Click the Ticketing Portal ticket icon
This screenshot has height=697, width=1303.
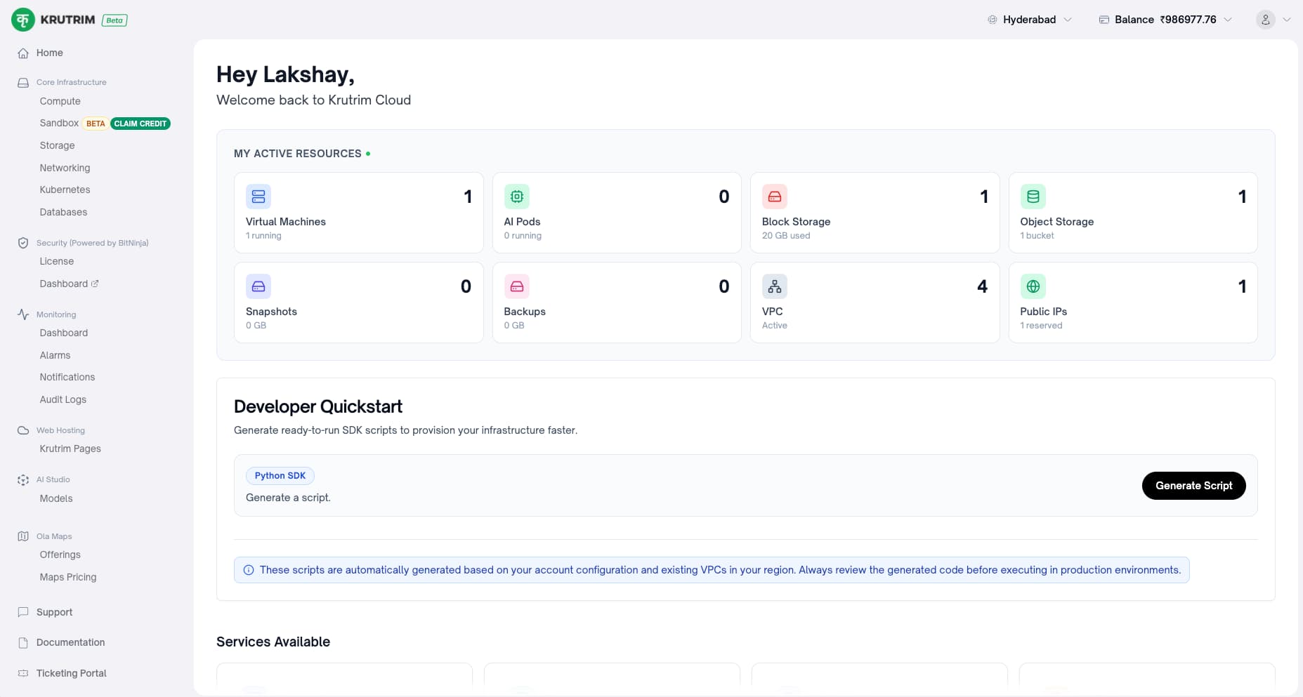(x=23, y=673)
